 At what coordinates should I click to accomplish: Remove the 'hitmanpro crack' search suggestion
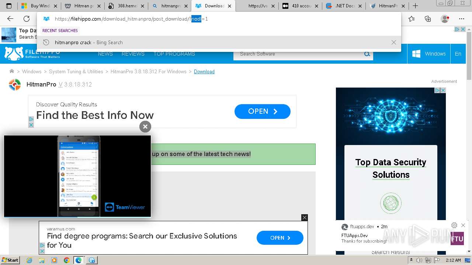(394, 42)
